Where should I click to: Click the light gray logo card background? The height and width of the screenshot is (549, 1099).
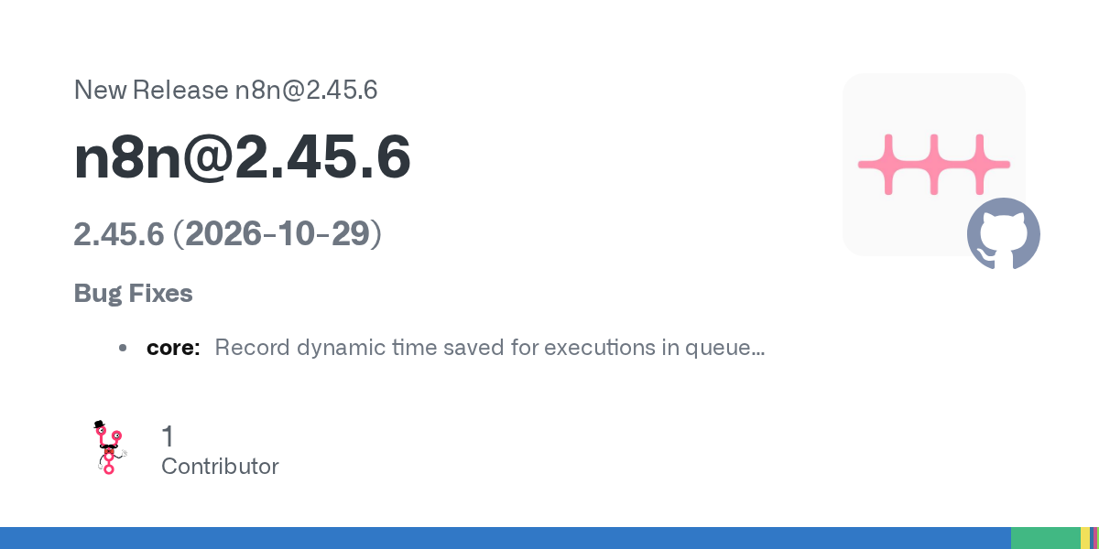point(933,165)
